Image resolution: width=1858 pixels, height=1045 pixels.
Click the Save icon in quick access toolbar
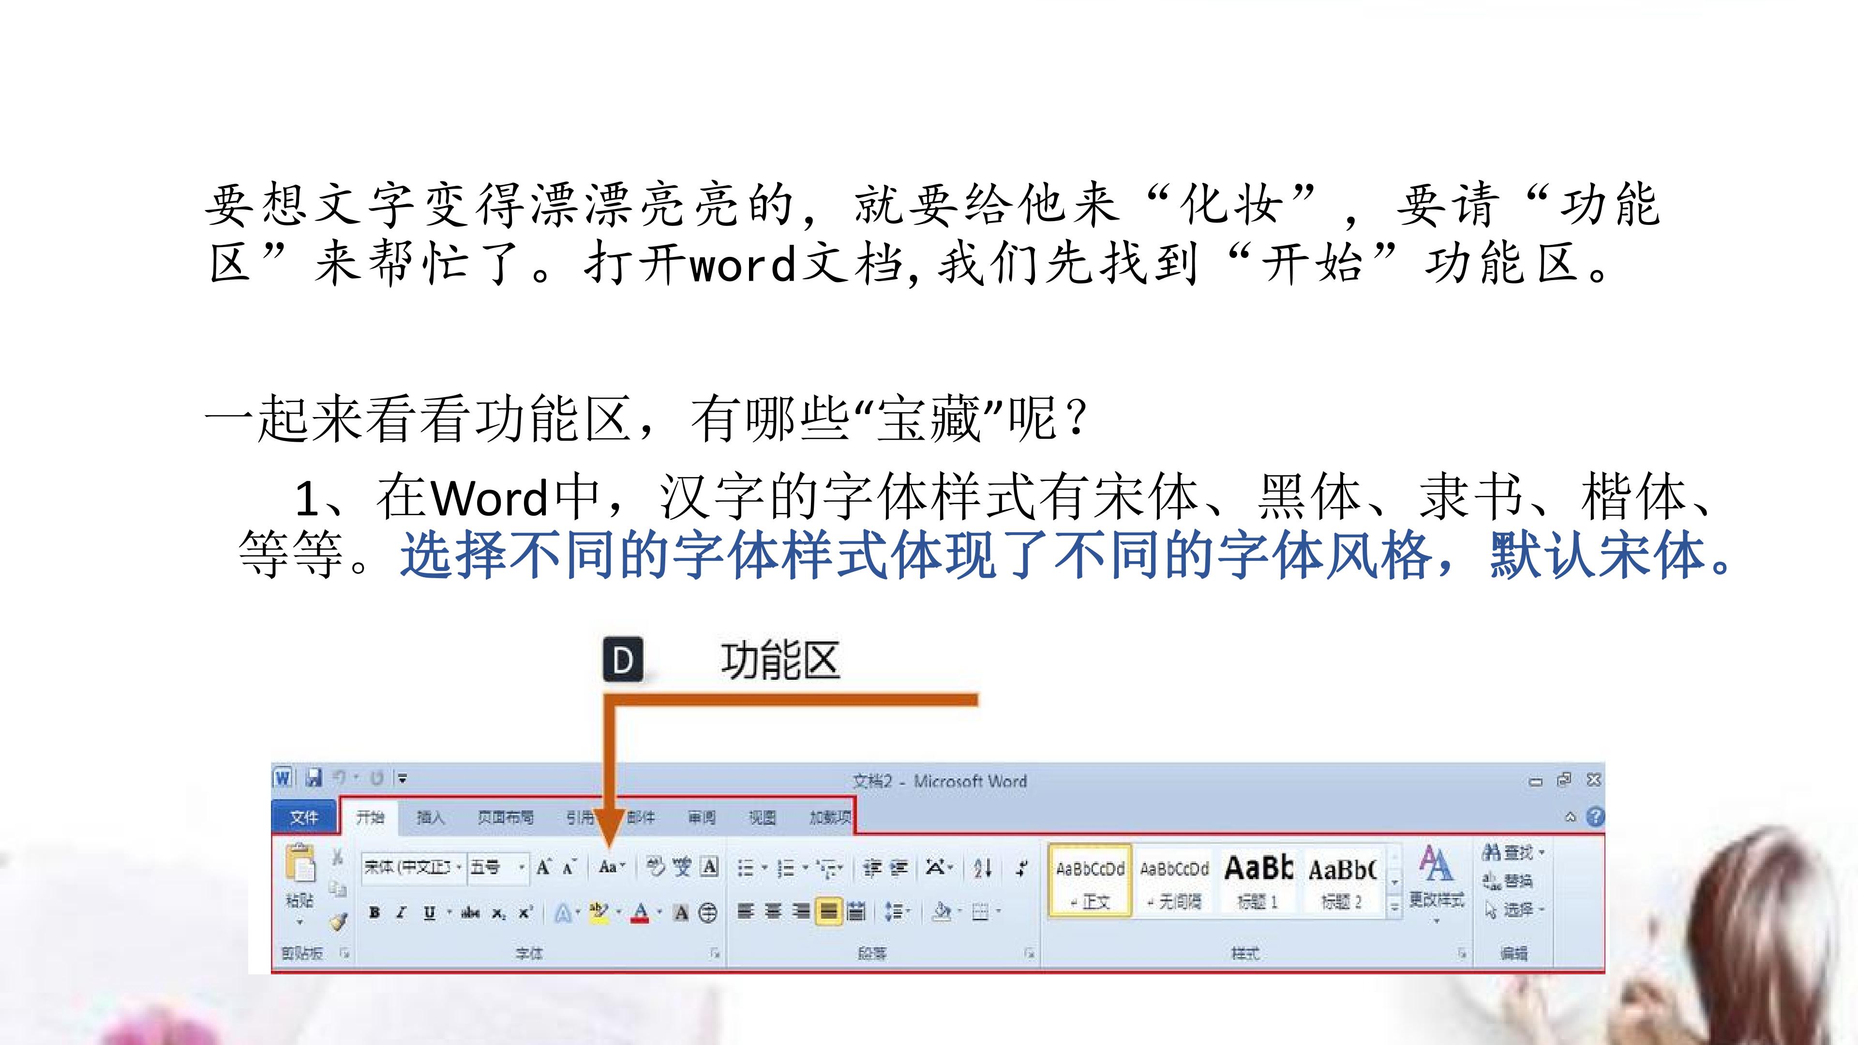click(x=314, y=777)
